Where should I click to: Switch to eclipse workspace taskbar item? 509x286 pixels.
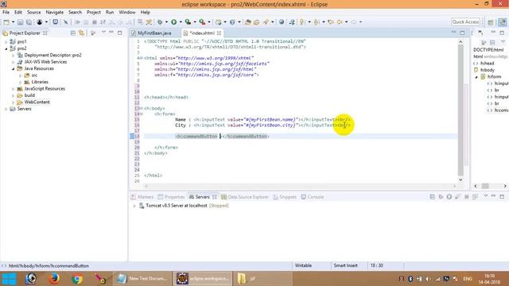[203, 279]
